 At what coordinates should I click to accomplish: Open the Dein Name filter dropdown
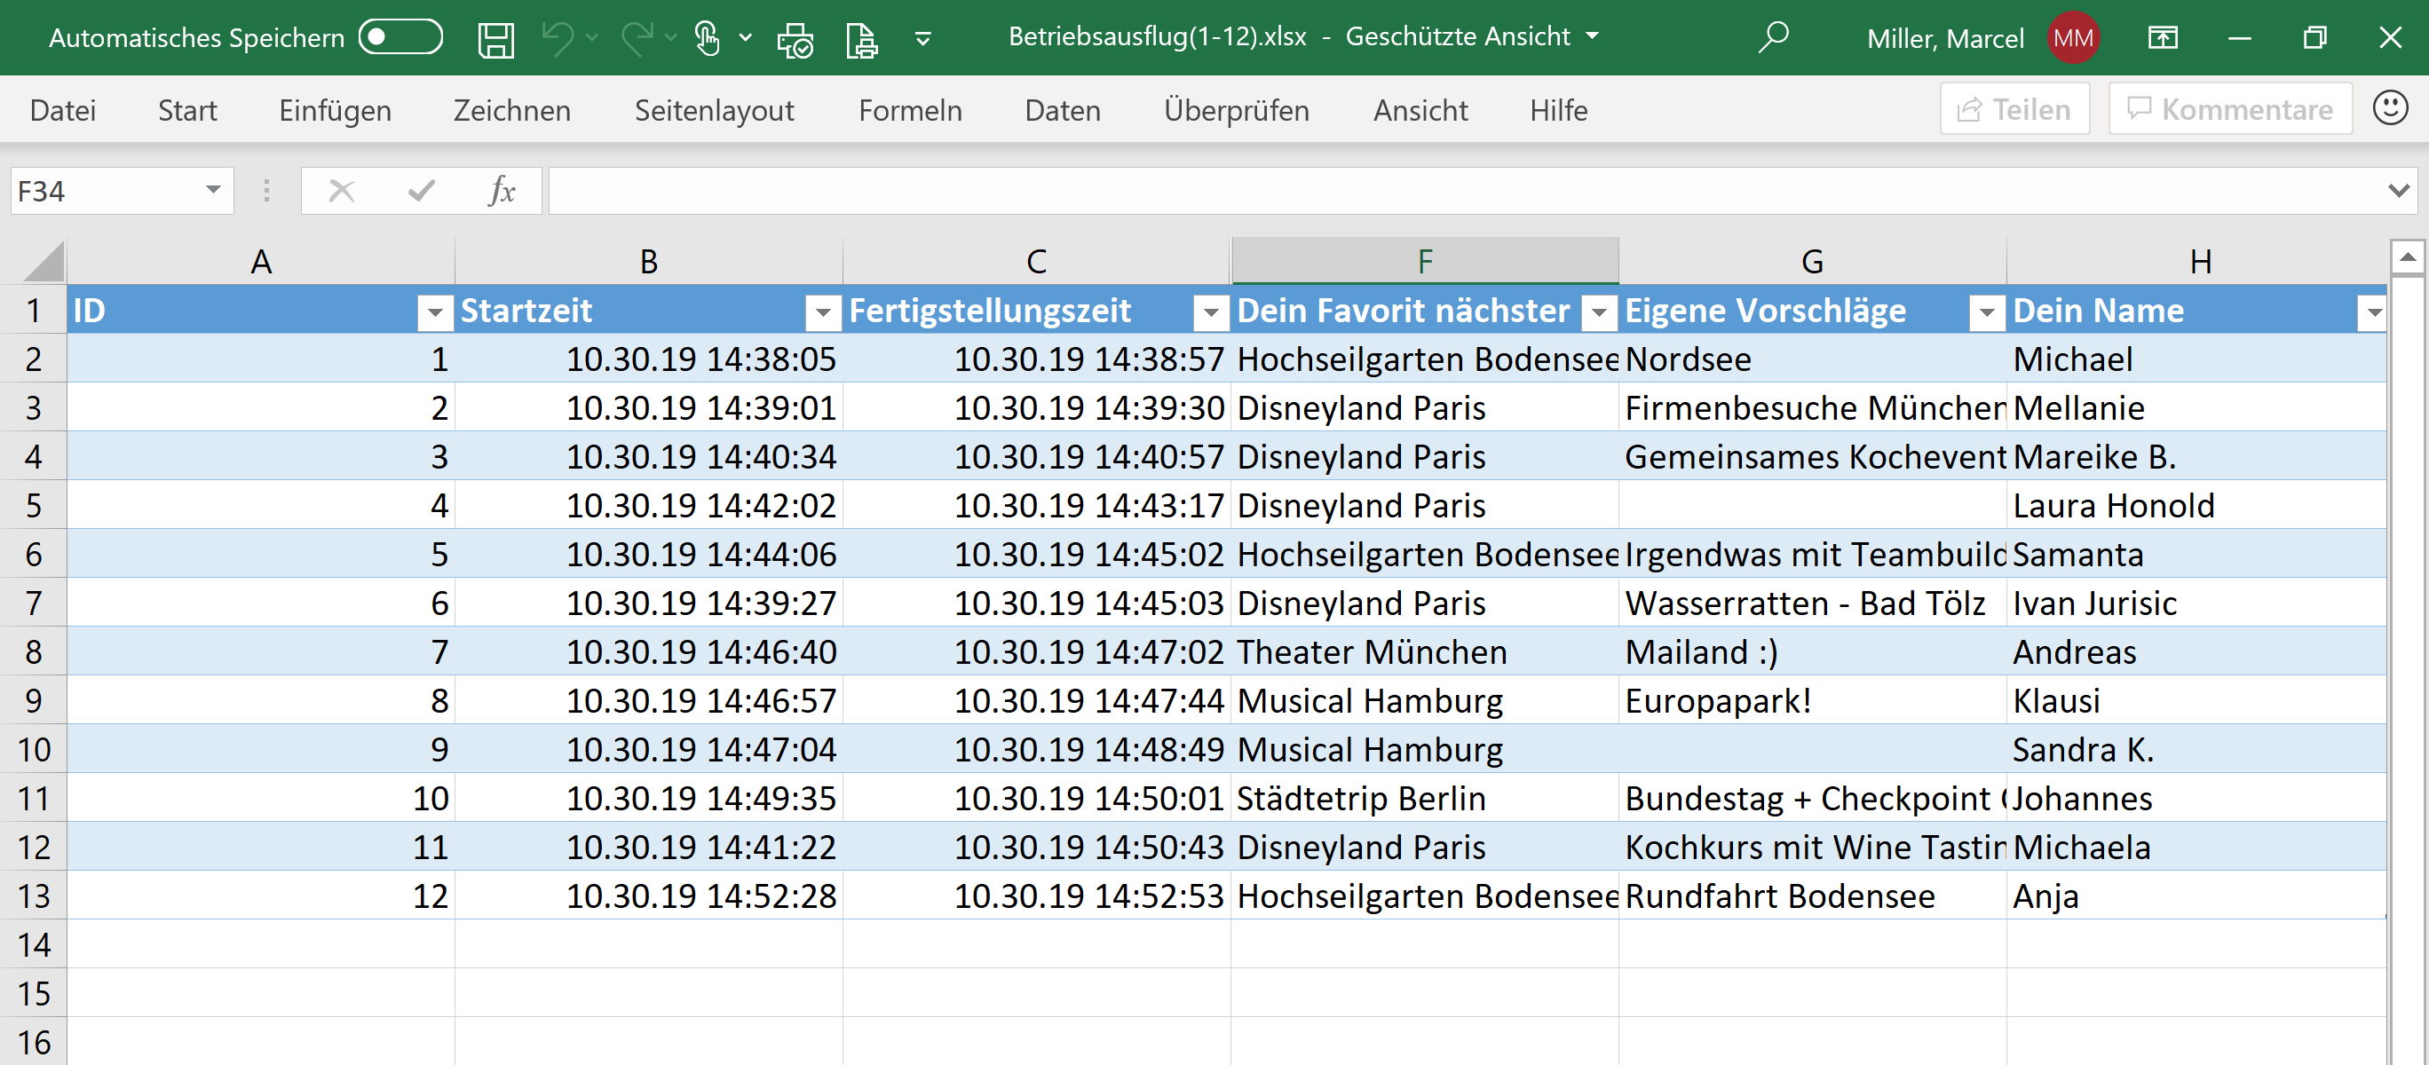(x=2373, y=312)
